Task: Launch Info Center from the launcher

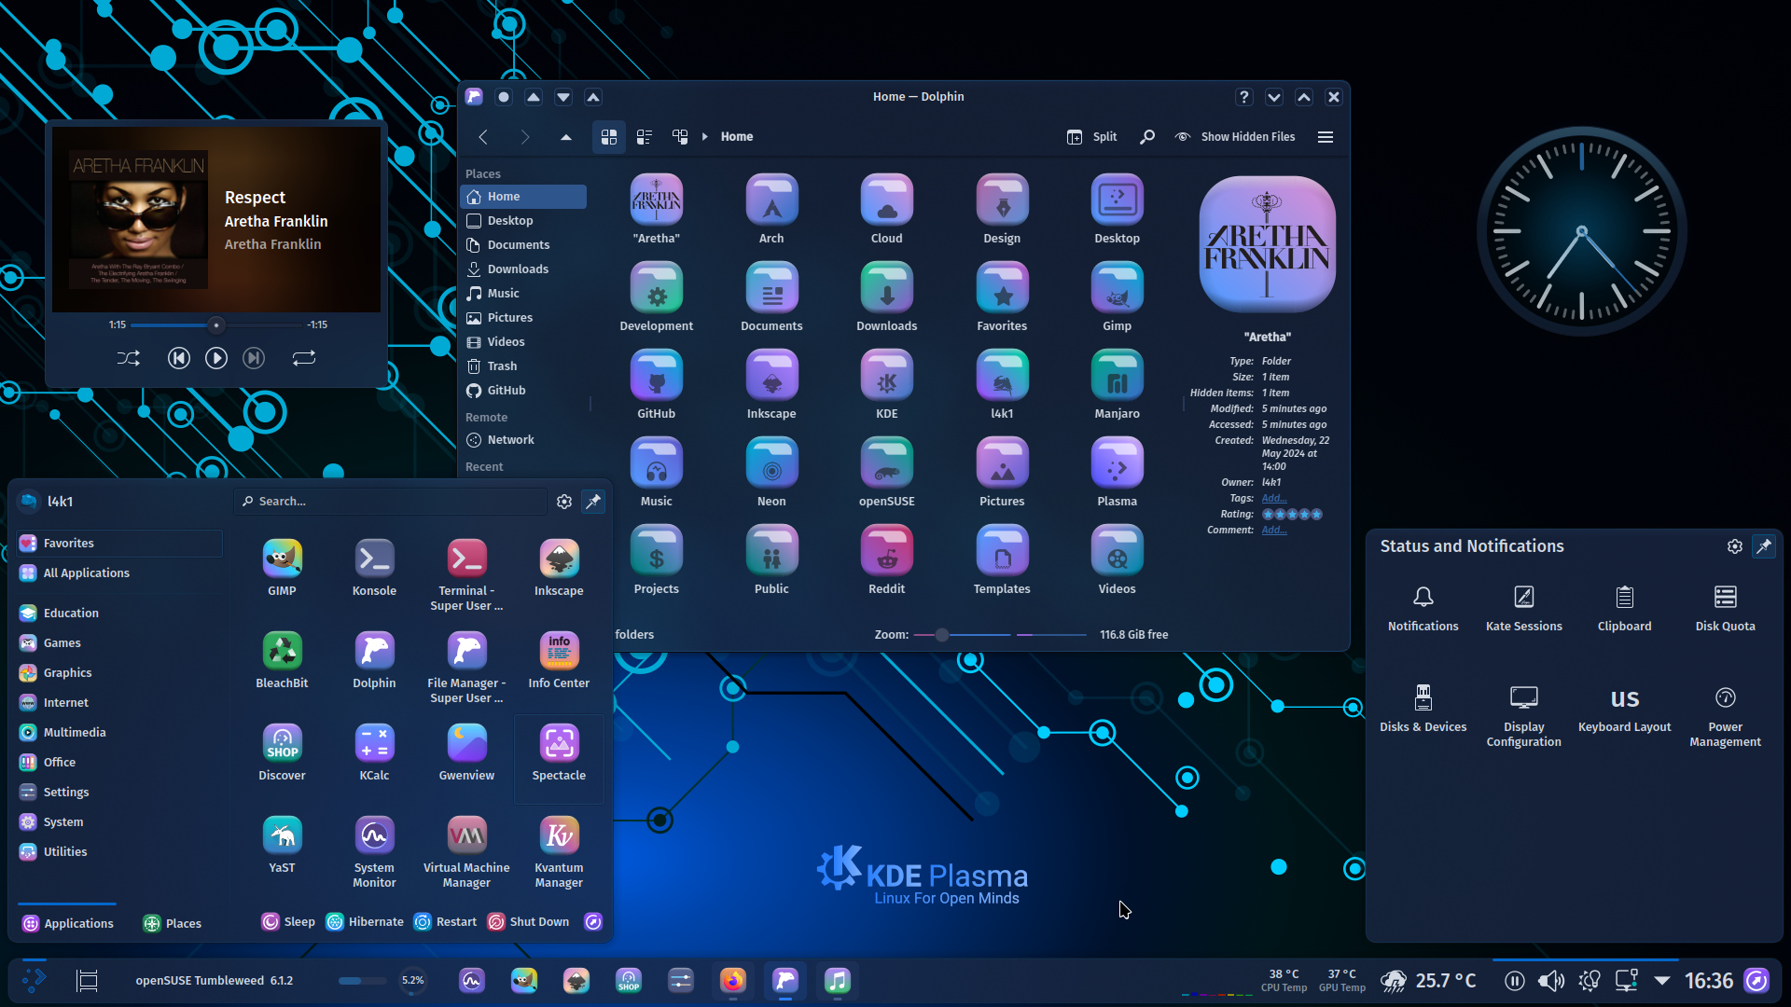Action: [559, 660]
